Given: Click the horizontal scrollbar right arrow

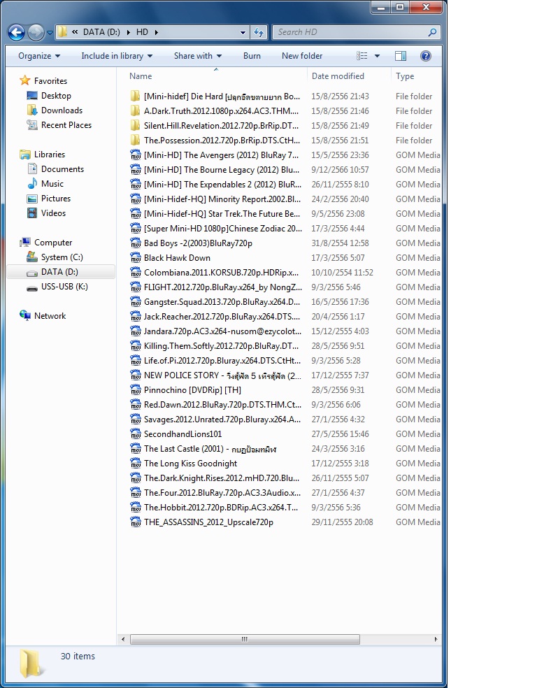Looking at the screenshot, I should 436,639.
